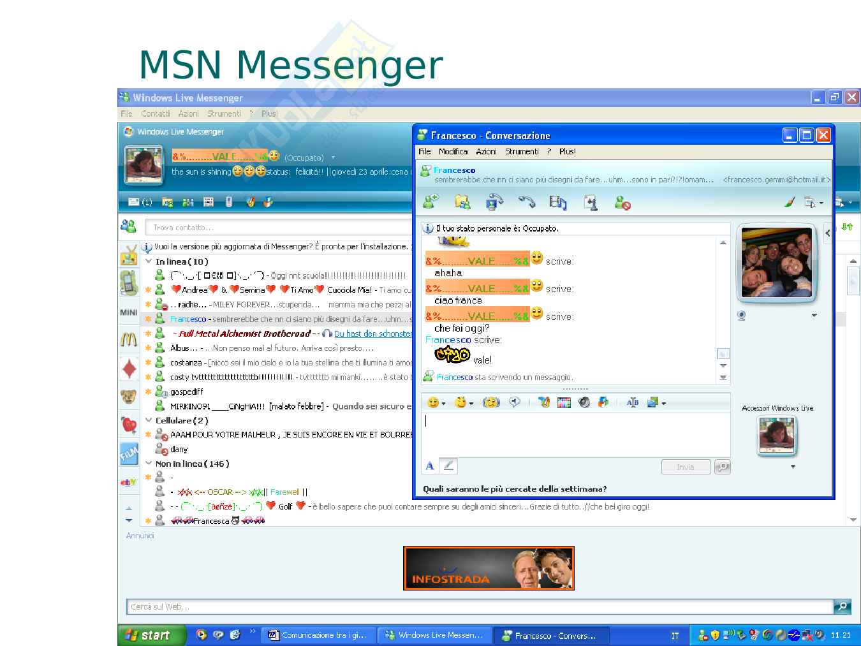Toggle the handwriting input mode button
The height and width of the screenshot is (646, 861).
448,466
